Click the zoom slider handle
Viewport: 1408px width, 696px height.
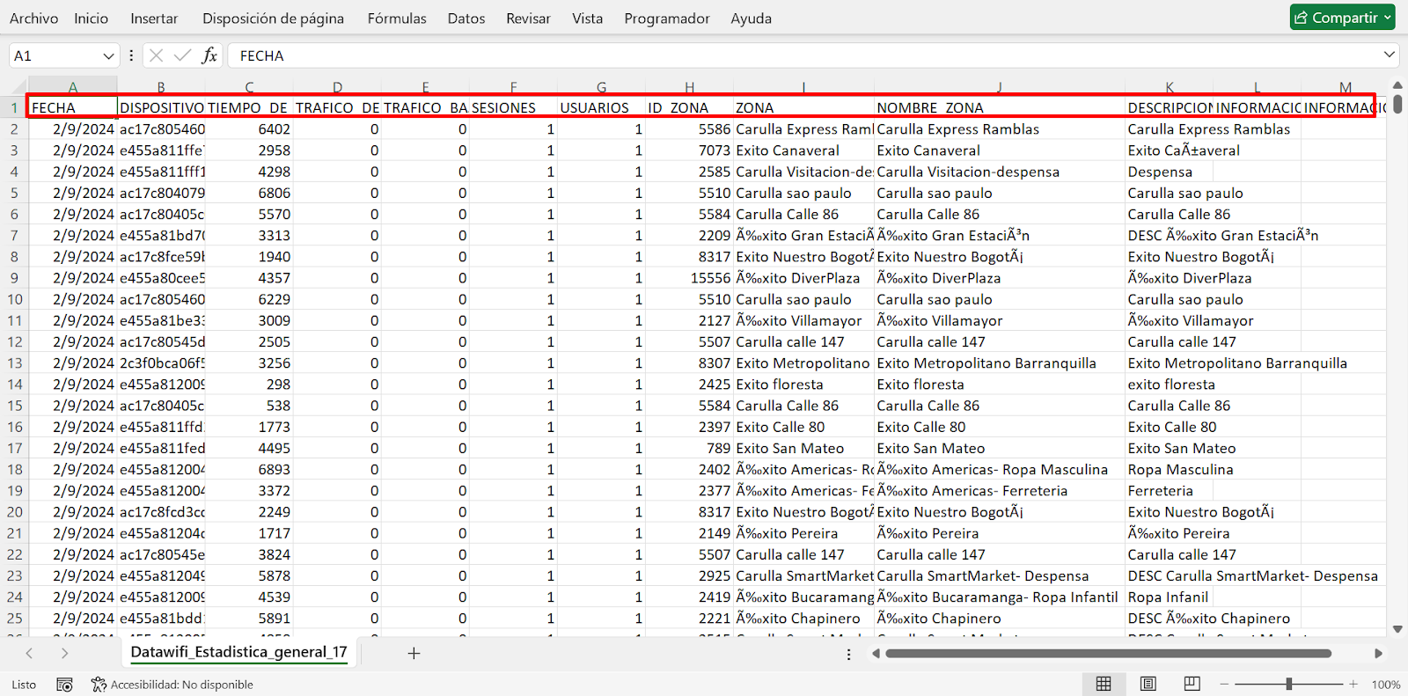click(x=1288, y=684)
